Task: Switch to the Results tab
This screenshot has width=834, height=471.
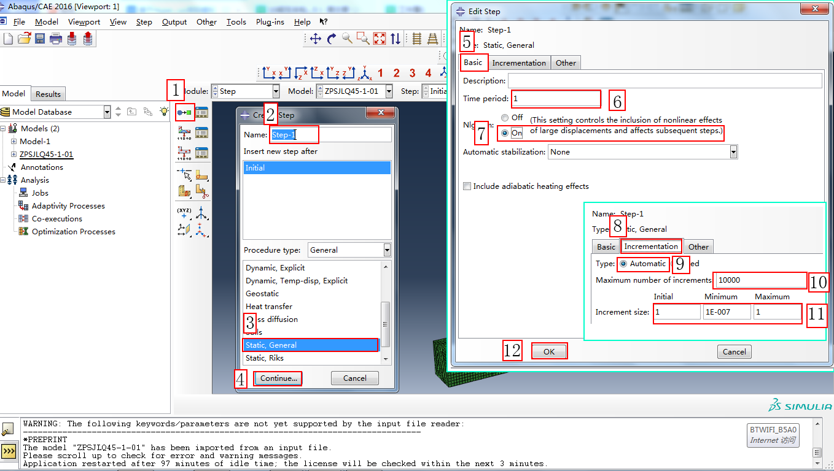Action: (48, 94)
